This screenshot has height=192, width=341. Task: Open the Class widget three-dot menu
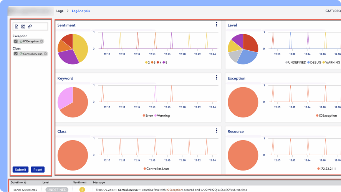tap(217, 131)
